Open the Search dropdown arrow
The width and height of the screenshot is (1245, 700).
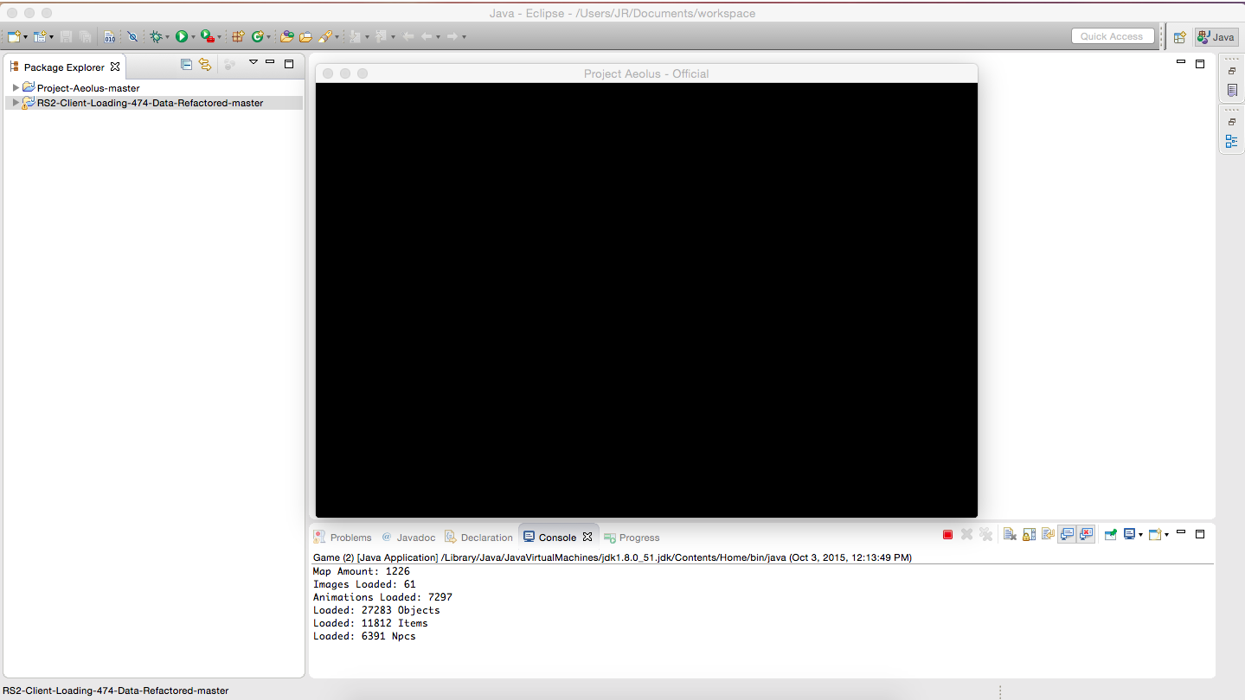[x=337, y=37]
